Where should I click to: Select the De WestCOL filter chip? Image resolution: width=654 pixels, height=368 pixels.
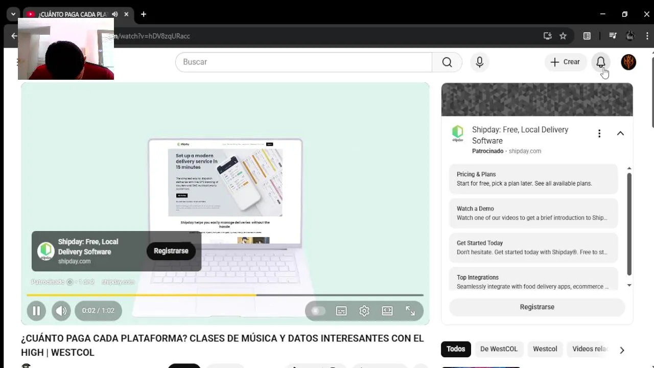[499, 349]
